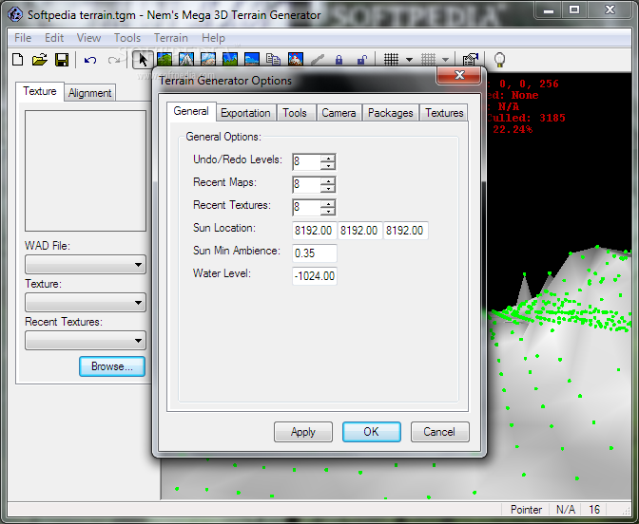This screenshot has height=524, width=639.
Task: Switch to the Packages tab
Action: click(x=391, y=113)
